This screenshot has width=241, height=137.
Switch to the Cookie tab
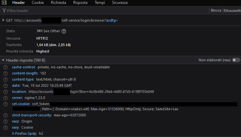point(38,3)
